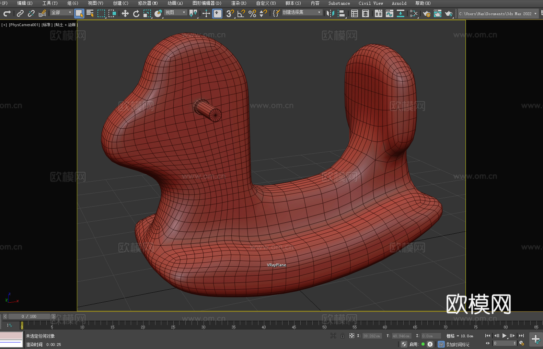Click the Redo arrow icon
543x349 pixels.
(7, 13)
